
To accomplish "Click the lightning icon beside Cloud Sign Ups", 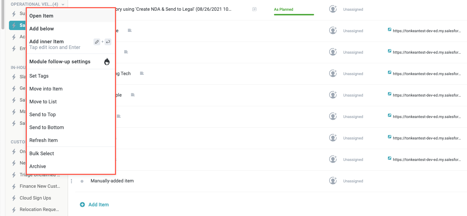I will [14, 198].
